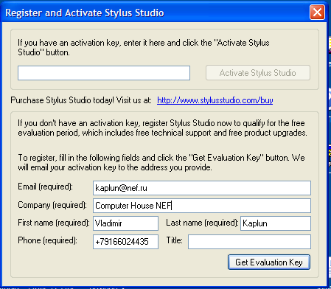The width and height of the screenshot is (331, 289).
Task: Open the stylusstudio.com/buy link
Action: [215, 100]
